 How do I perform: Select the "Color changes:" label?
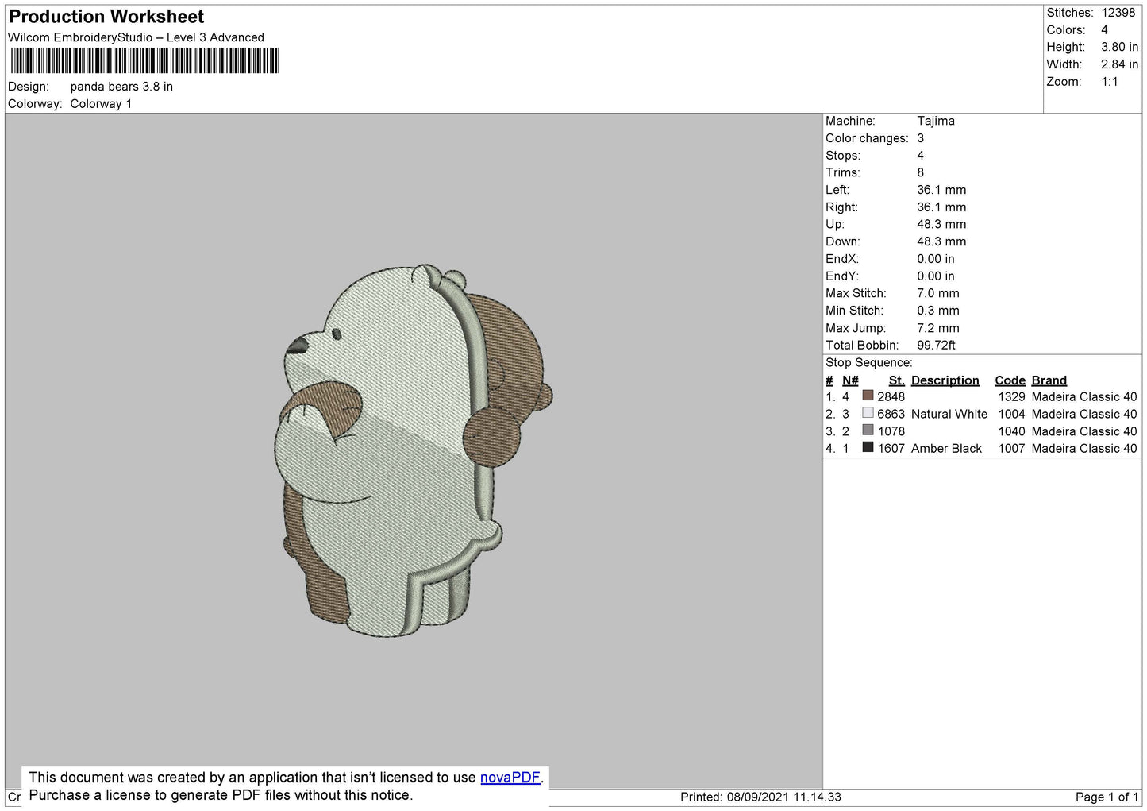point(867,138)
